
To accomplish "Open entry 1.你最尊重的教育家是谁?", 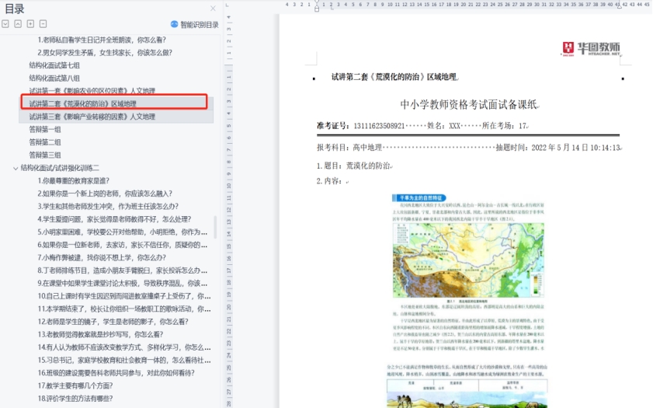I will tap(74, 180).
